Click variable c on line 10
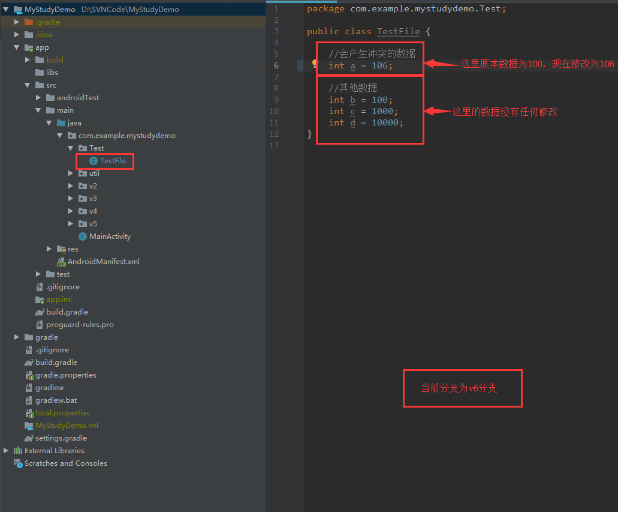The height and width of the screenshot is (512, 618). (x=352, y=111)
